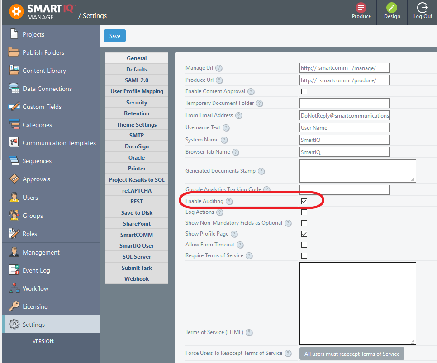Toggle Show Non-Mandatory Fields as Optional
This screenshot has width=437, height=363.
tap(304, 223)
